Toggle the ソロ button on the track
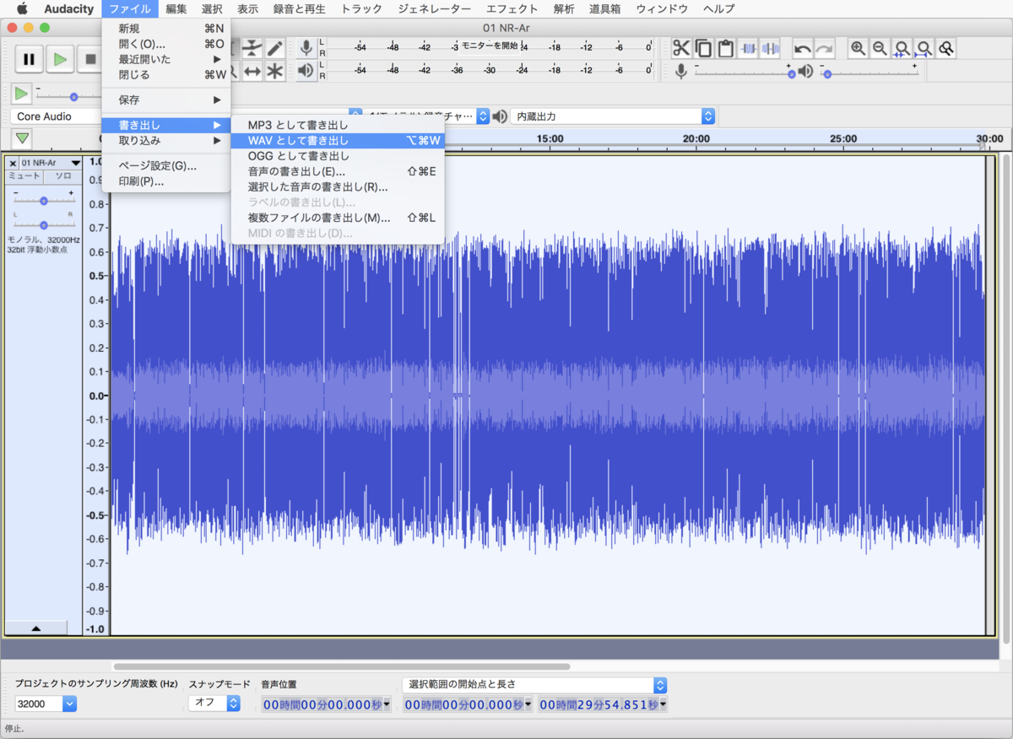Image resolution: width=1013 pixels, height=739 pixels. 63,175
